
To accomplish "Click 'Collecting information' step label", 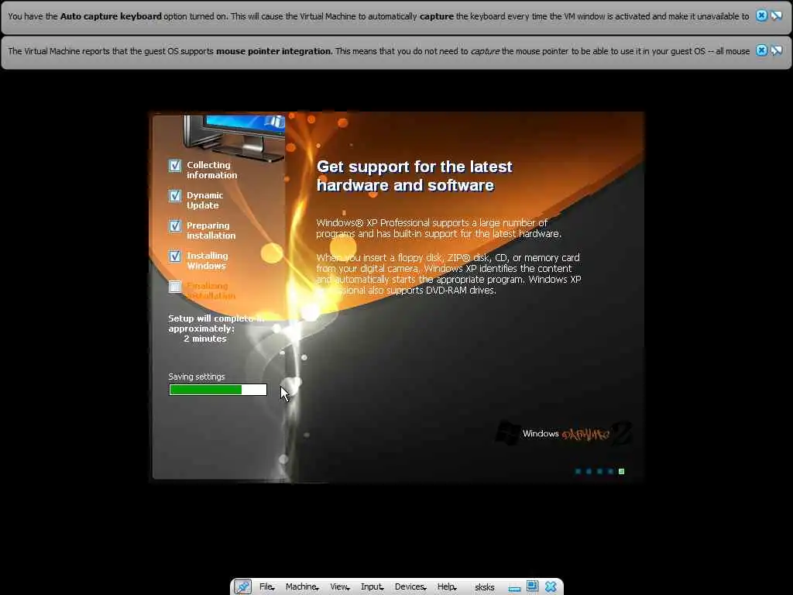I will 212,170.
